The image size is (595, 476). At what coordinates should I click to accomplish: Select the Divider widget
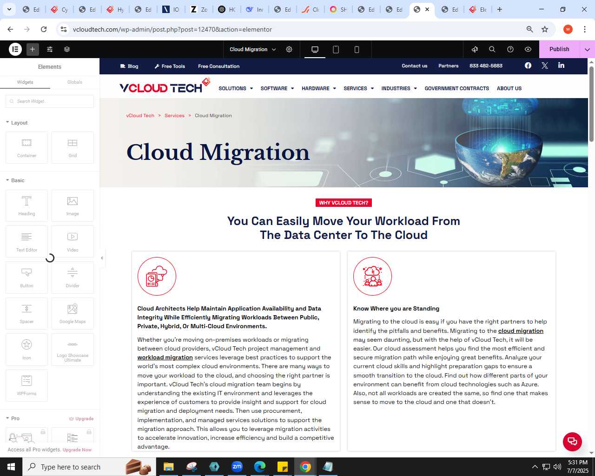(x=73, y=278)
